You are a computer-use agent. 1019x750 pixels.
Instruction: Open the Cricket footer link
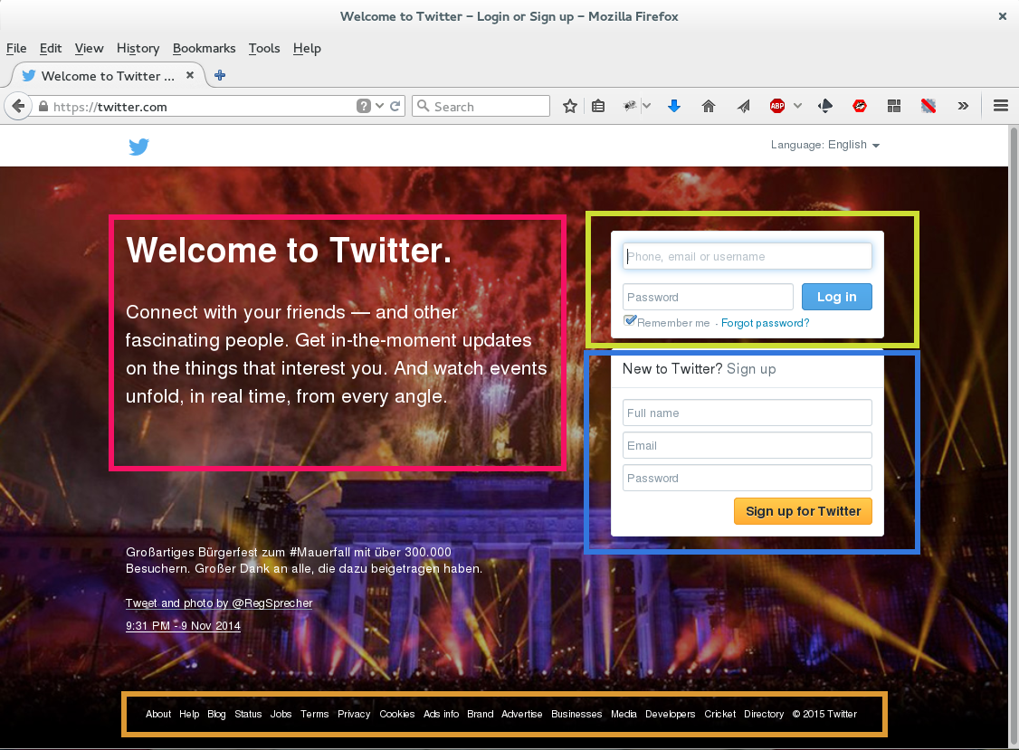coord(720,714)
